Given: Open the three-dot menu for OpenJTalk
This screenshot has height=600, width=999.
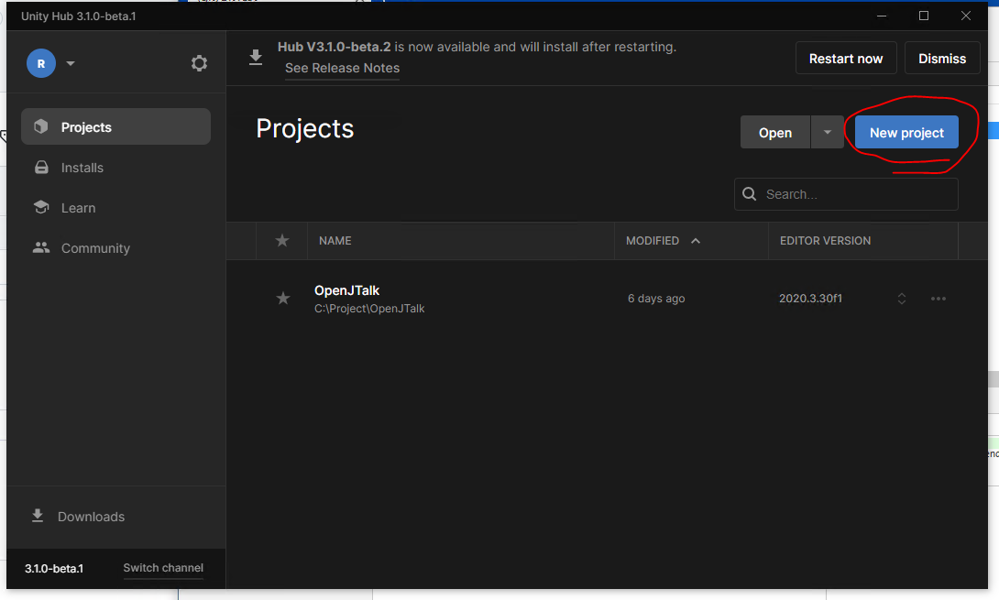Looking at the screenshot, I should coord(938,299).
